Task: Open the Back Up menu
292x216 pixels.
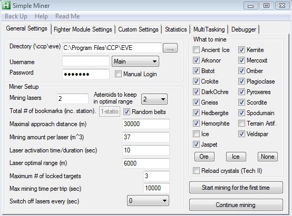Action: (x=16, y=16)
